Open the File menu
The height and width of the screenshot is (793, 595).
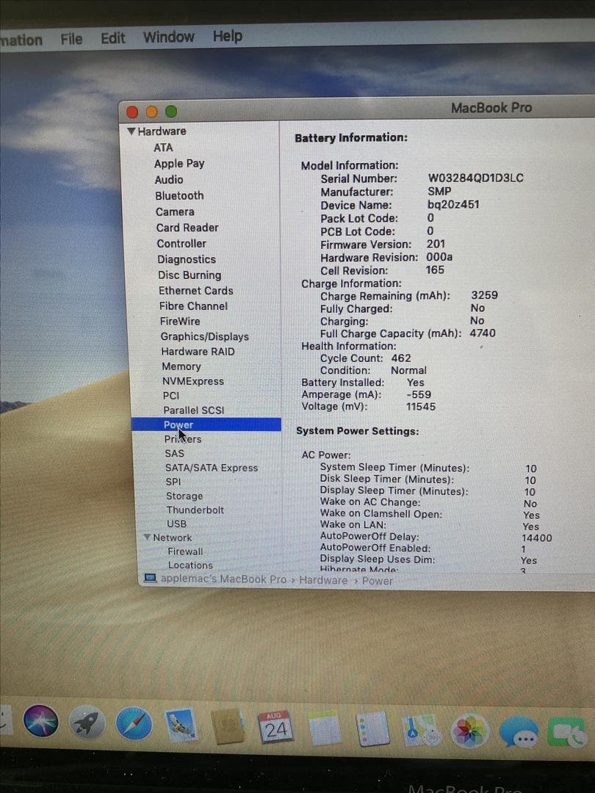(x=71, y=39)
